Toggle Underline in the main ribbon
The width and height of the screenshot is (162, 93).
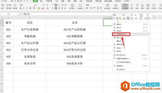[27, 8]
